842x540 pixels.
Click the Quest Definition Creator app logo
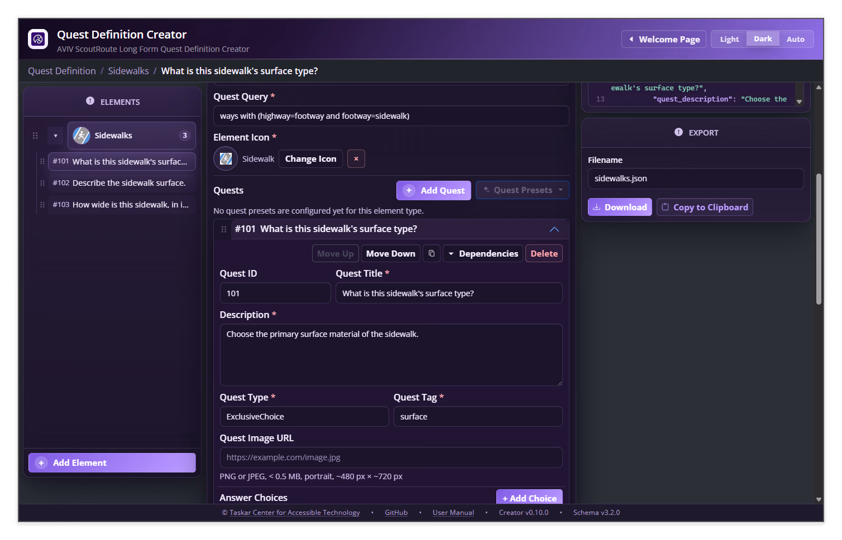(38, 39)
